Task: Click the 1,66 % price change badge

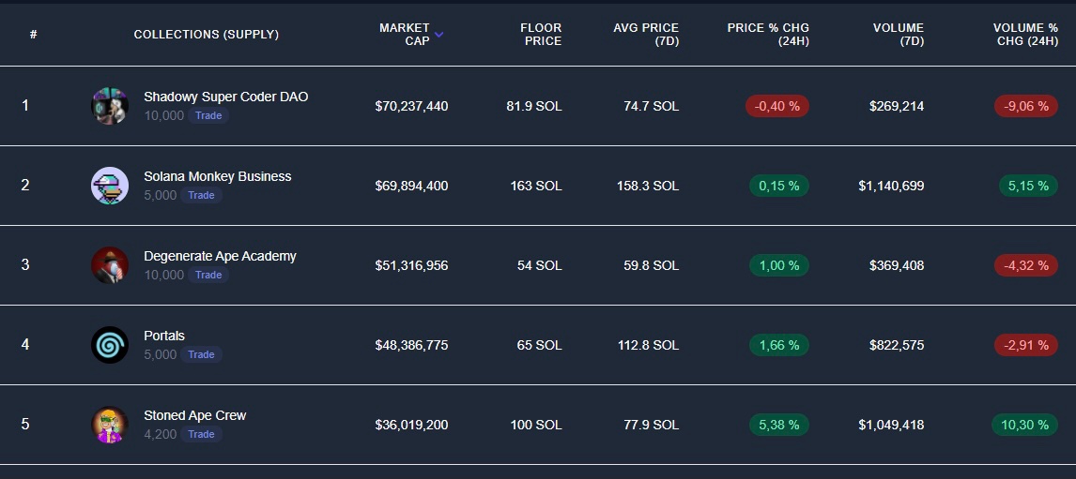Action: click(x=779, y=345)
